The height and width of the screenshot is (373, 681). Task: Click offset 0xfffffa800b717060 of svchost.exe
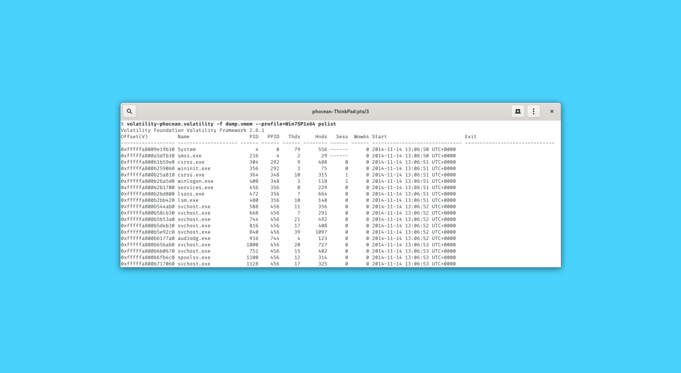pos(148,264)
